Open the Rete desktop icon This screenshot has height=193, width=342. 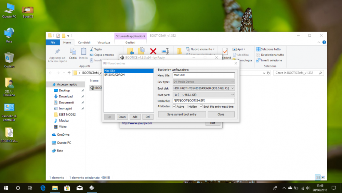click(9, 35)
